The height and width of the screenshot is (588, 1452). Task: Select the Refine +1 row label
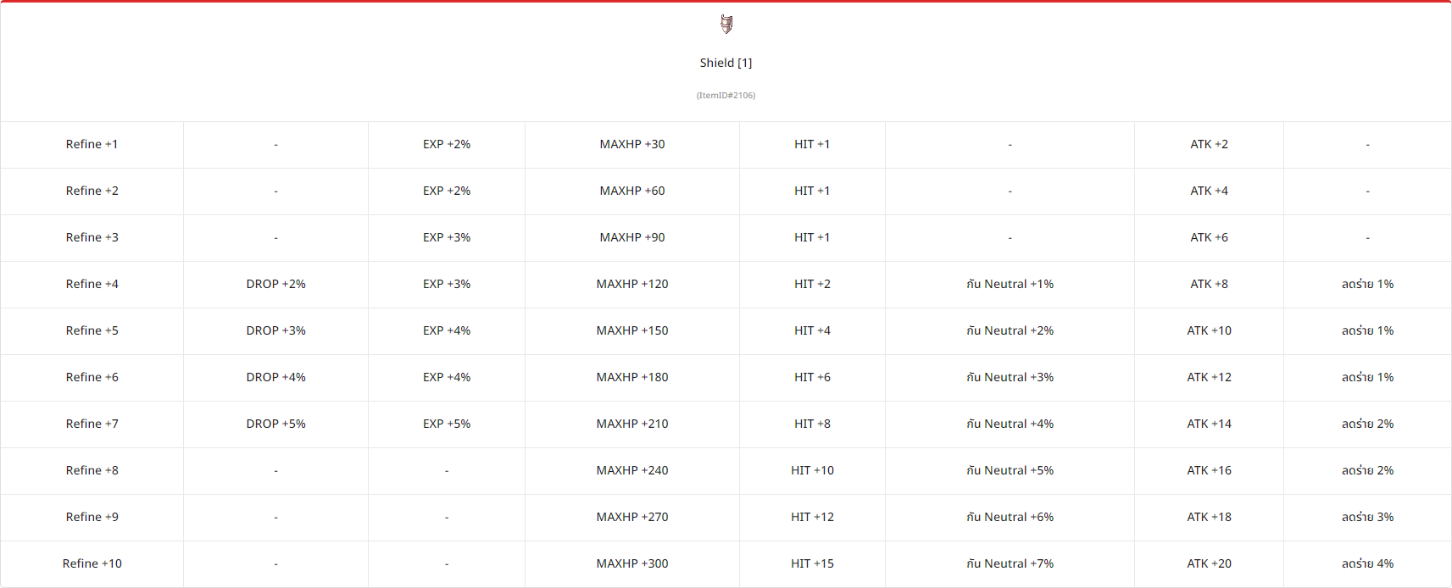coord(92,144)
